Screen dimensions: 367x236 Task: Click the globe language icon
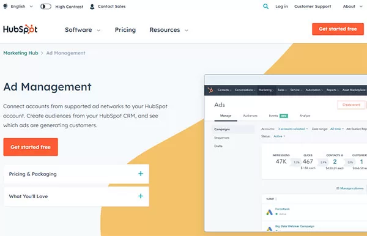tap(6, 6)
